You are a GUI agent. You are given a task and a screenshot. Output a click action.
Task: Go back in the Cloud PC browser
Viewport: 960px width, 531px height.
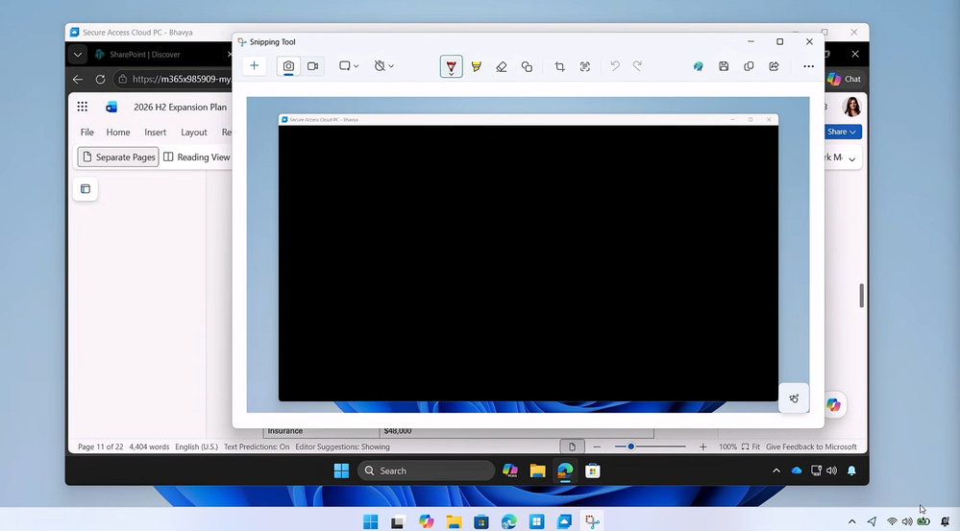point(78,80)
